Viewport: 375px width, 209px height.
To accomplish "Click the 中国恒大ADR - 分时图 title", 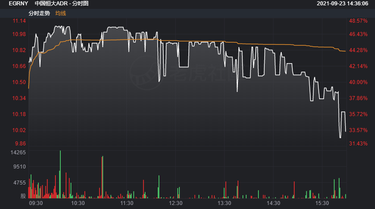I will click(x=62, y=4).
